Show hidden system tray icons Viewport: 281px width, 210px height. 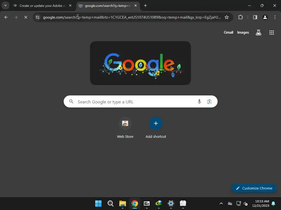[x=221, y=203]
